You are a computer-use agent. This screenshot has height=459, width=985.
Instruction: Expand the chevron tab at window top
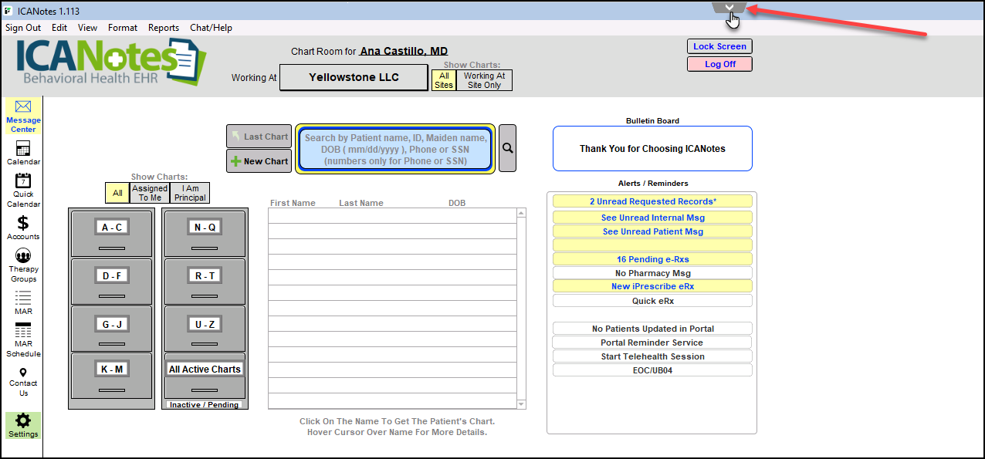729,7
